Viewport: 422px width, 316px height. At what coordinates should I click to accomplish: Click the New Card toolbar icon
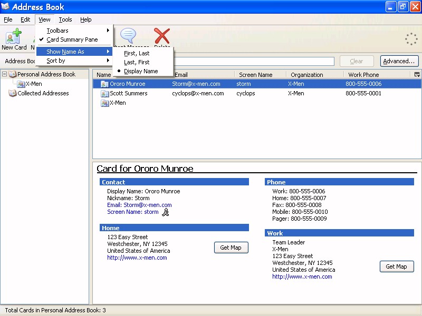tap(14, 36)
